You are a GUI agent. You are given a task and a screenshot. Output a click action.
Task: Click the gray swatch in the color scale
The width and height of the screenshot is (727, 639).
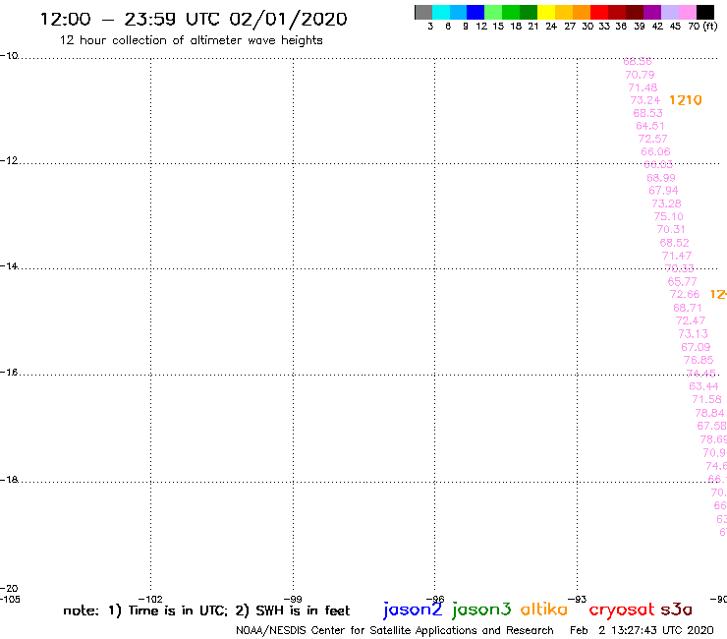[x=423, y=12]
